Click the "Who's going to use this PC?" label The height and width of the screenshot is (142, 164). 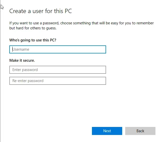coord(33,40)
